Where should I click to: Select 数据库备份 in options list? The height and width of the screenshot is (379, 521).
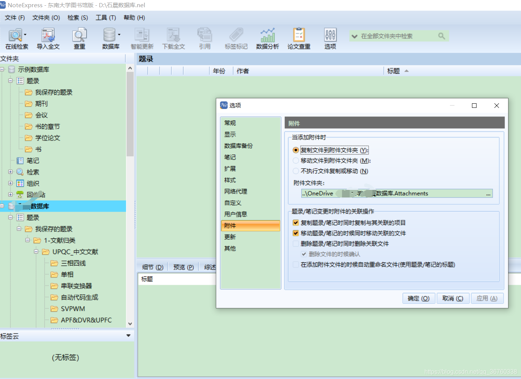coord(250,146)
